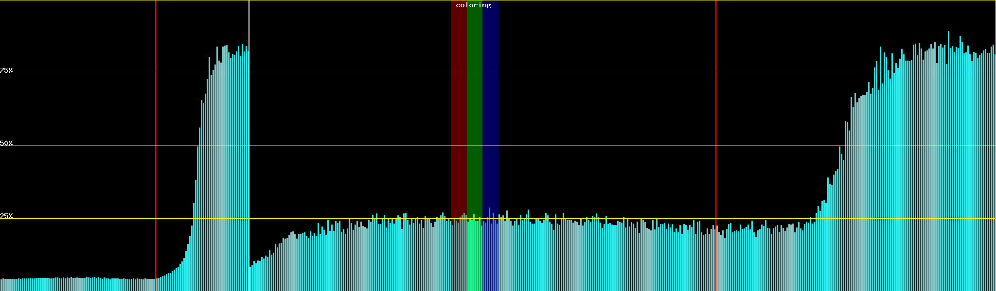Click the yellow 50% horizontal gridline

pyautogui.click(x=584, y=145)
